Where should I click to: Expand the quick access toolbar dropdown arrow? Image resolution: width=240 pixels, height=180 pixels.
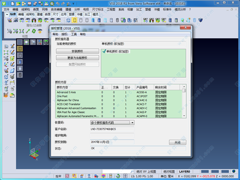pyautogui.click(x=73, y=4)
